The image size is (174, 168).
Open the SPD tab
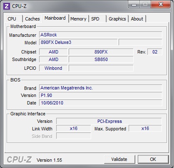click(x=98, y=19)
